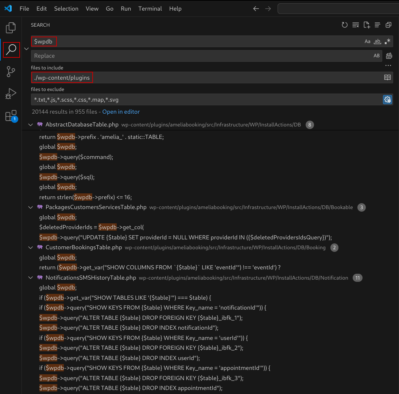Click the files to exclude input field
The image size is (399, 394).
pyautogui.click(x=204, y=99)
